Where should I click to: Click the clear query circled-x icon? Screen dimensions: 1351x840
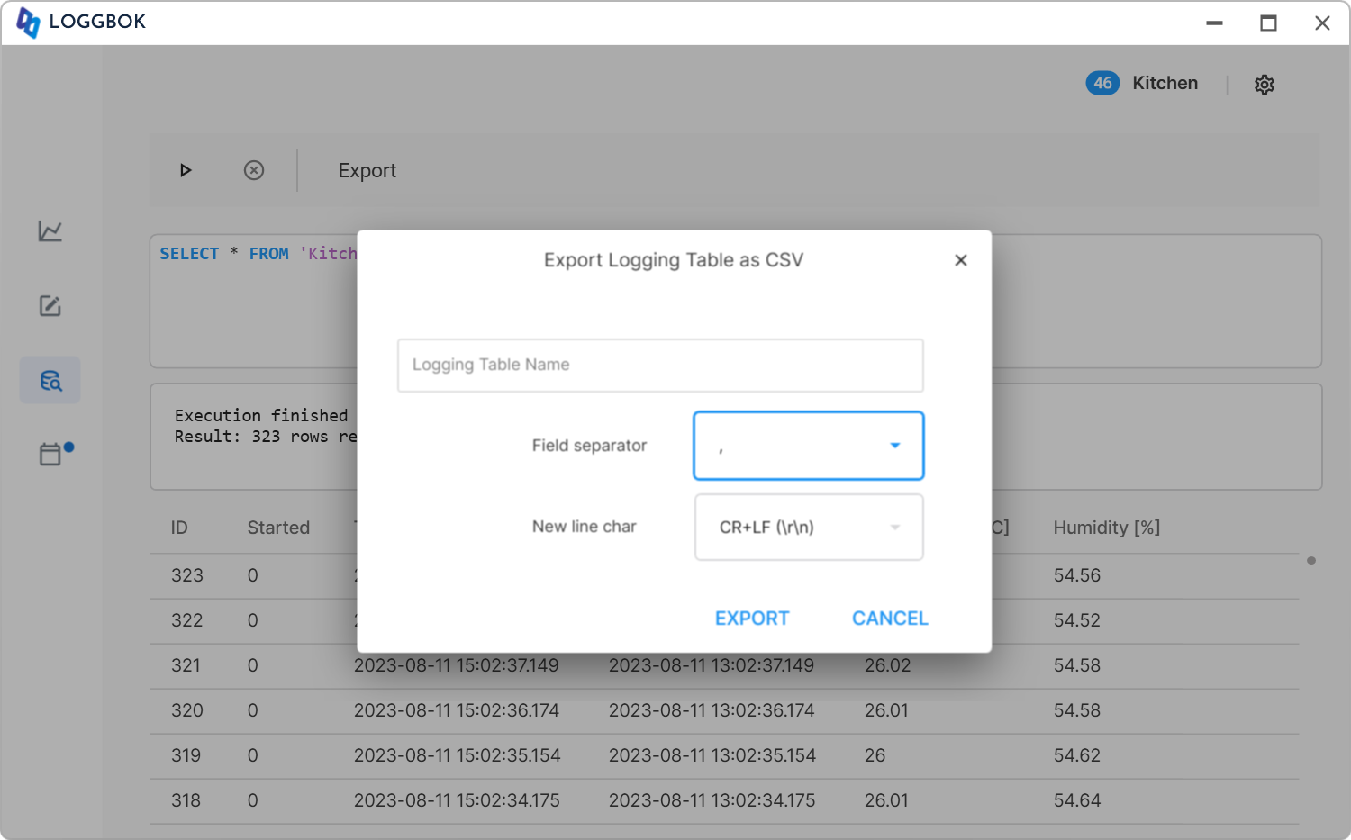pyautogui.click(x=254, y=170)
